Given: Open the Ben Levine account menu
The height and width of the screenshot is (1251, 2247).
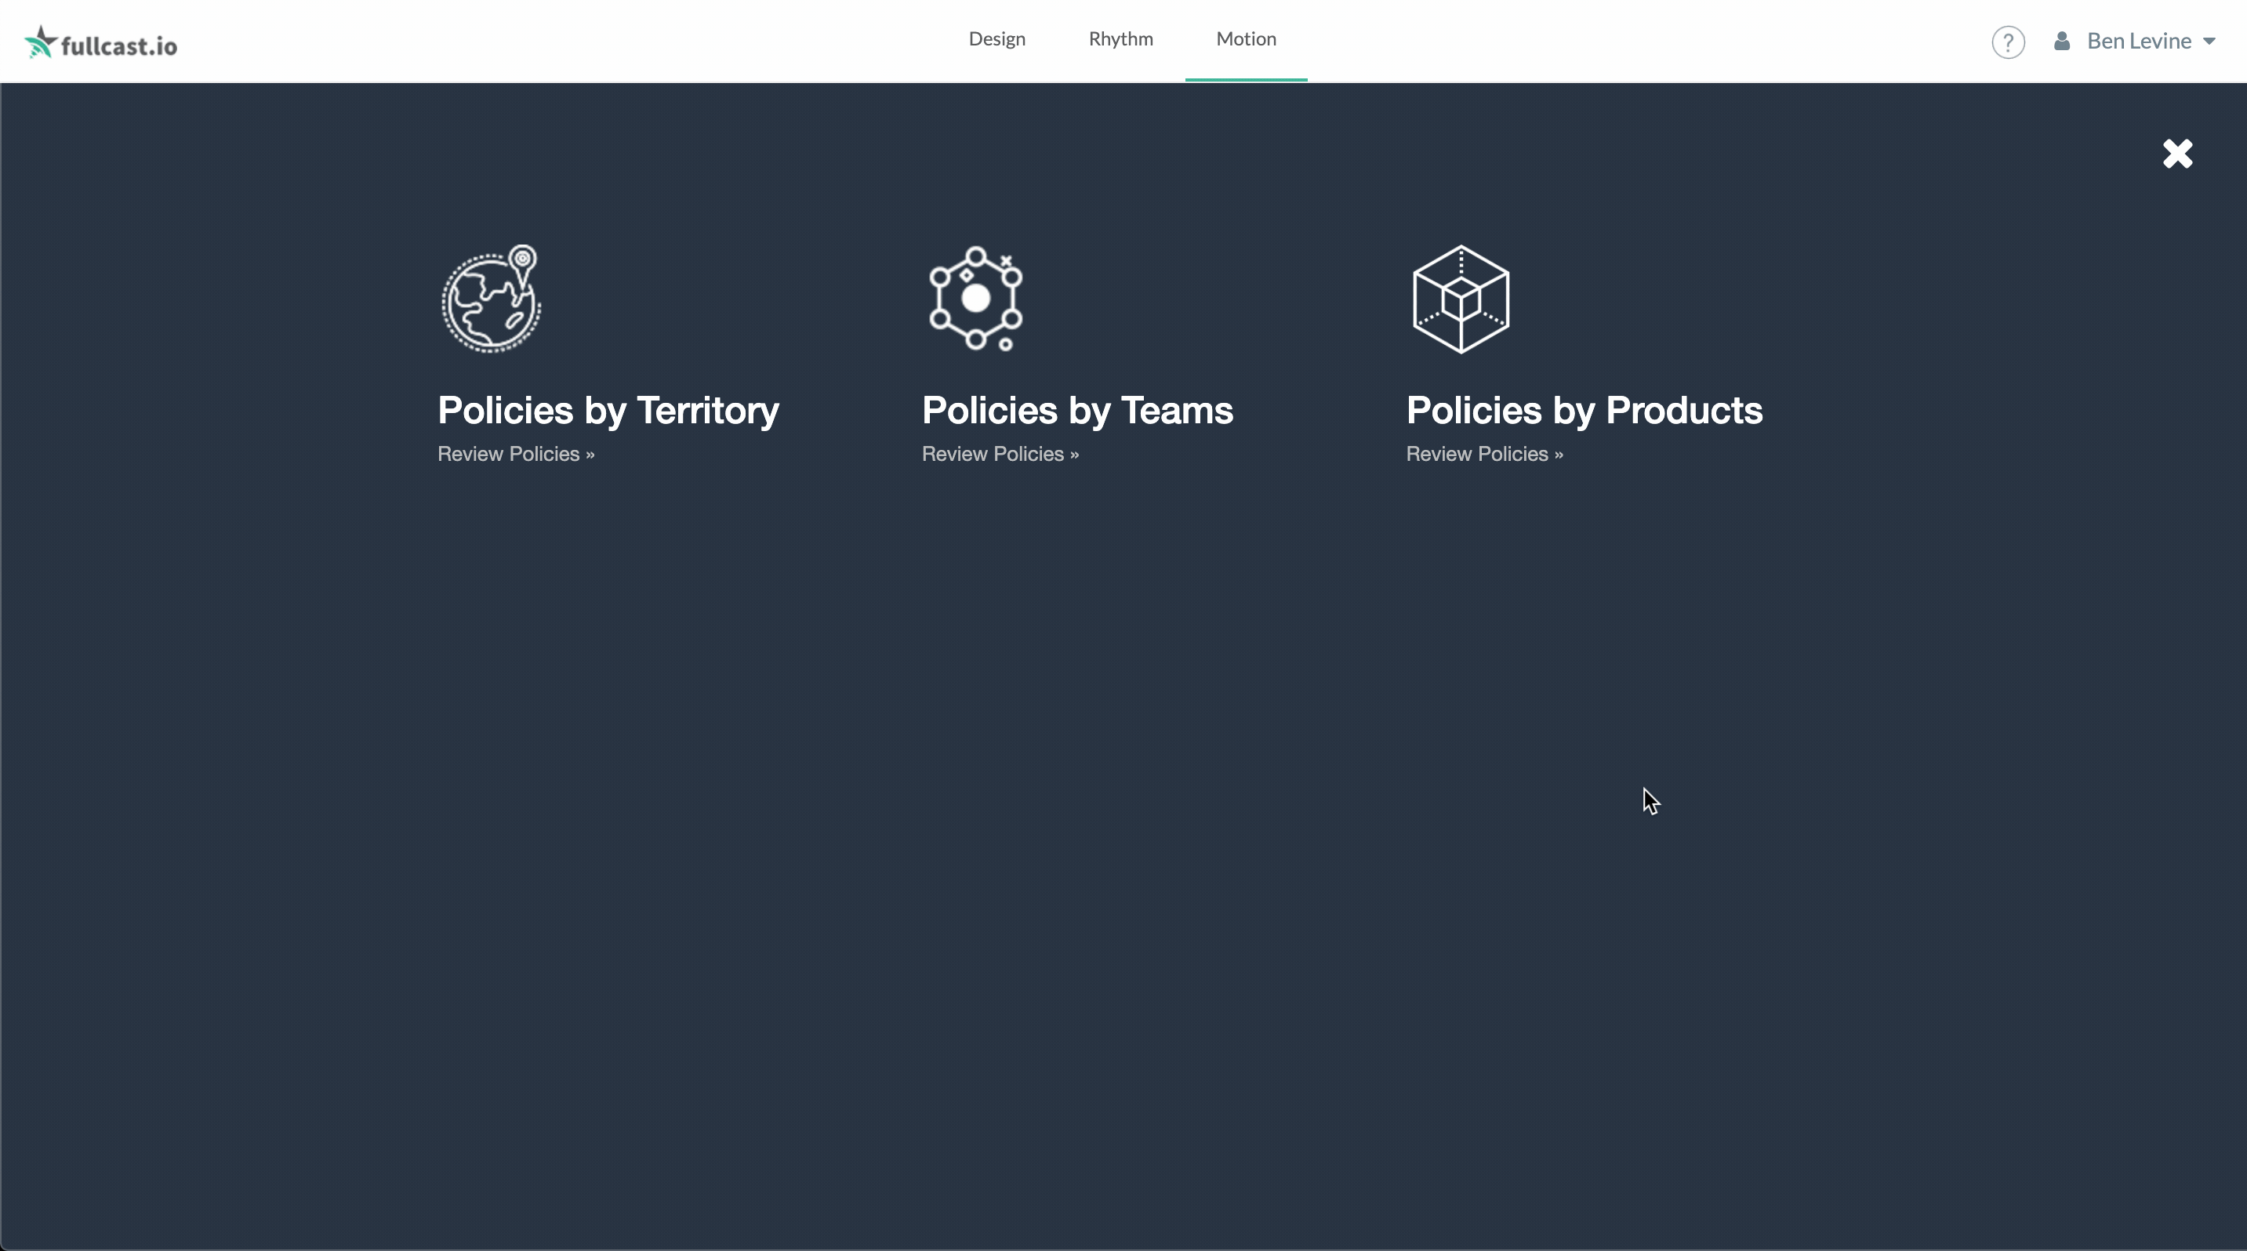Looking at the screenshot, I should pos(2138,41).
